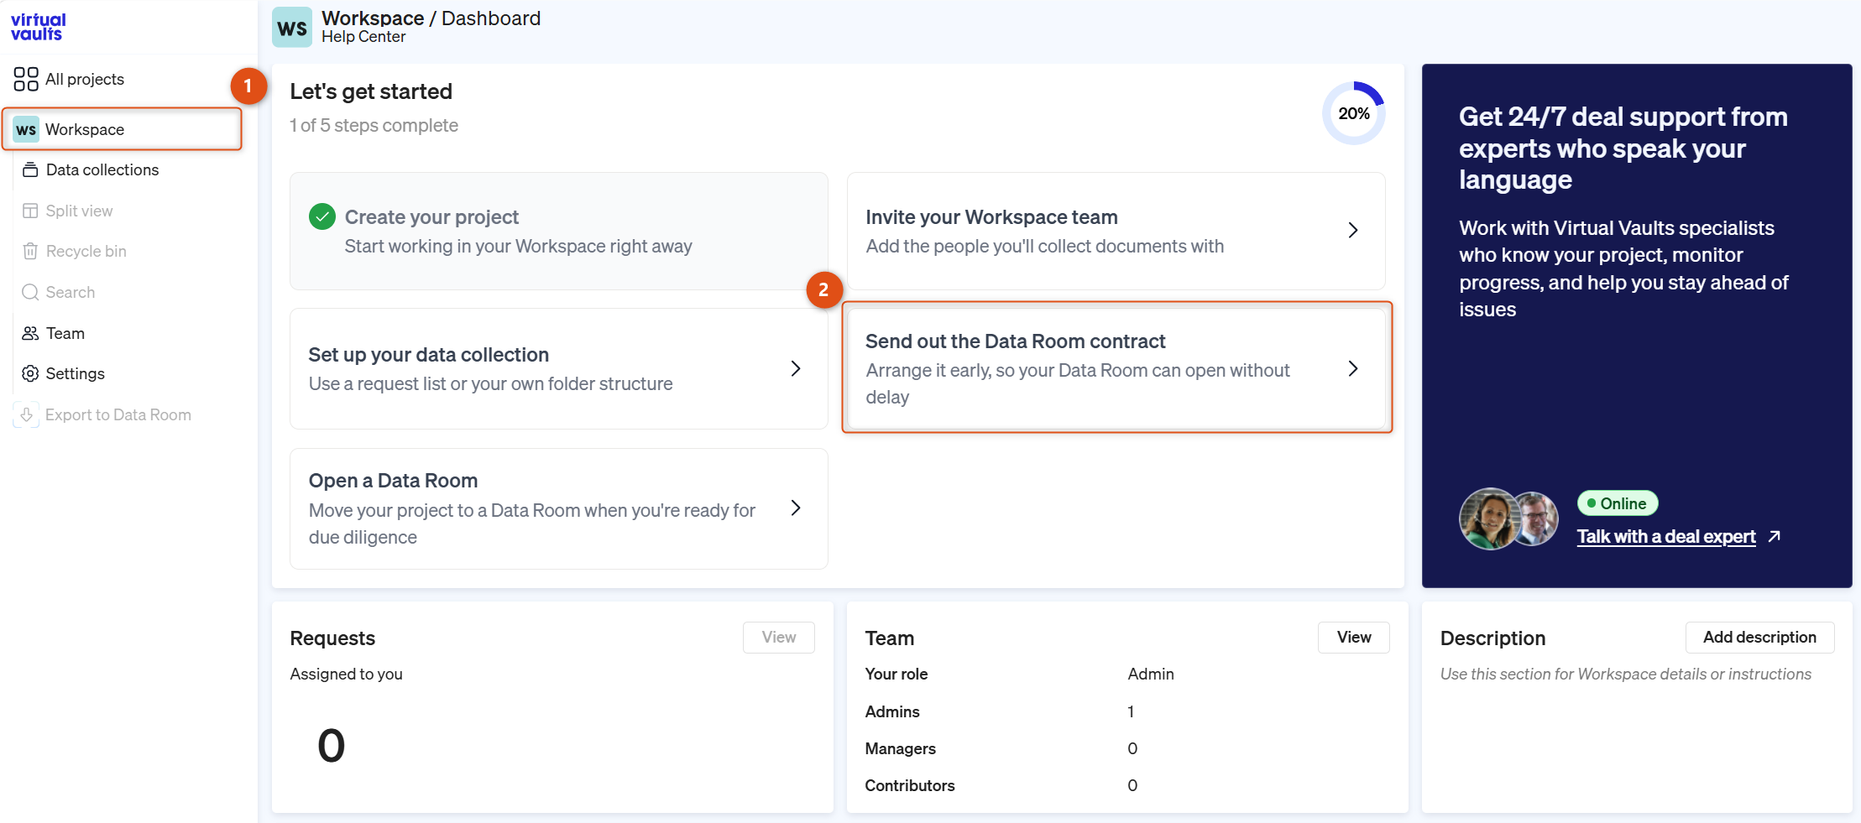The height and width of the screenshot is (823, 1861).
Task: Click the Team people icon
Action: [30, 333]
